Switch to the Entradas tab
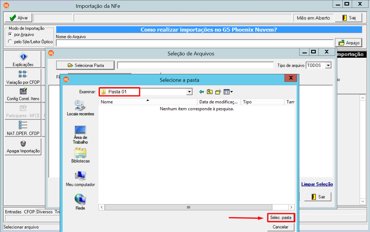 tap(13, 212)
